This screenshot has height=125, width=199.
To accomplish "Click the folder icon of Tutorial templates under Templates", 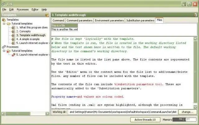I will pyautogui.click(x=9, y=24).
